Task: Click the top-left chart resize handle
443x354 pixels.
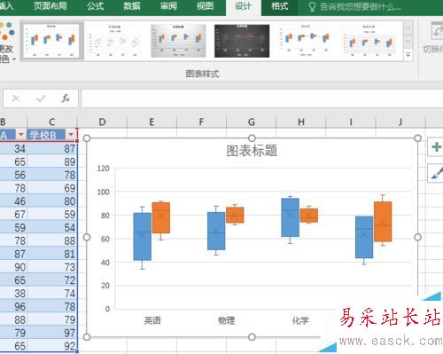Action: (x=87, y=138)
